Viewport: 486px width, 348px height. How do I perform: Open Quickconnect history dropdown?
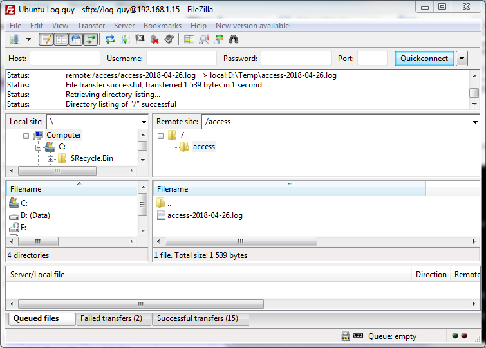(462, 59)
